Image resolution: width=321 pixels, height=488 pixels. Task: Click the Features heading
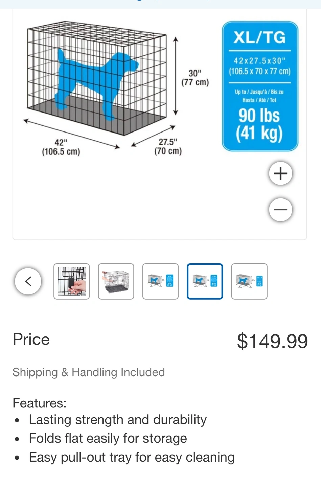coord(40,403)
